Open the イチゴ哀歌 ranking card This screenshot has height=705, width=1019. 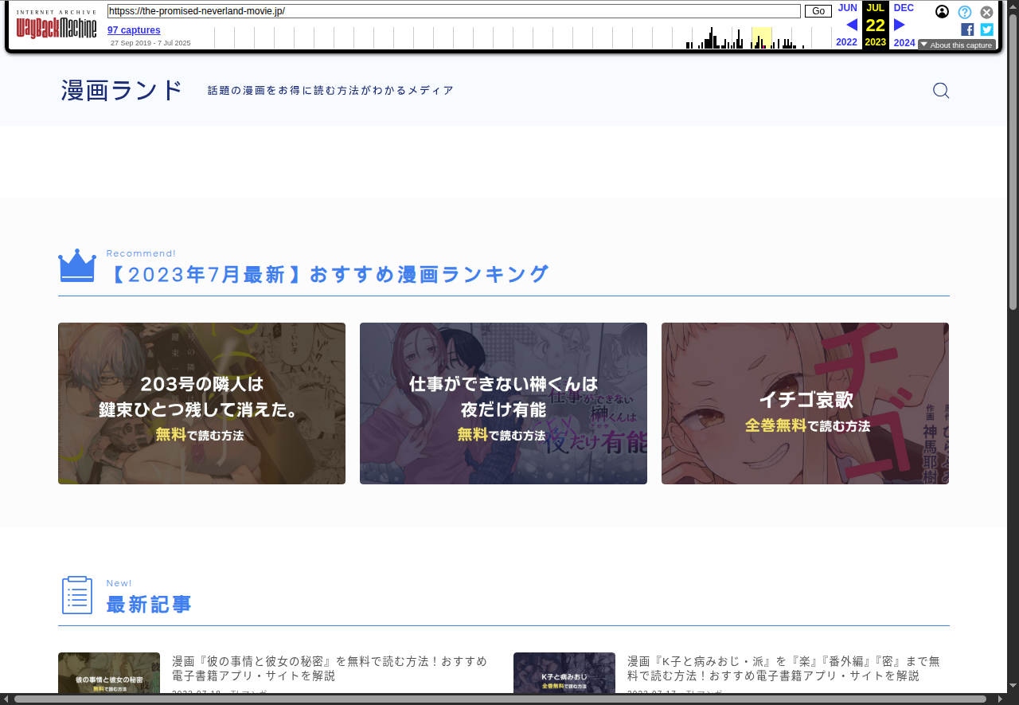[805, 403]
